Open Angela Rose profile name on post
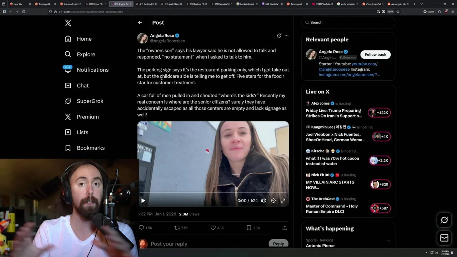Screen dimensions: 457x257 (162, 36)
